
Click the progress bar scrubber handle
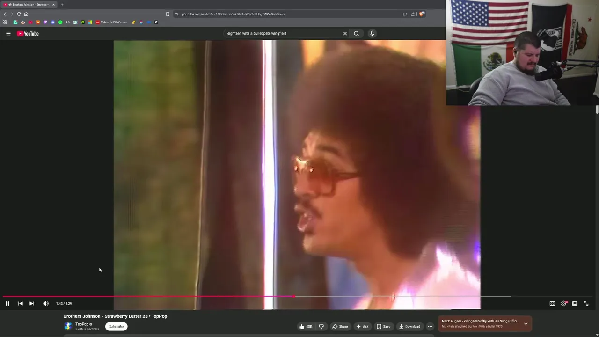coord(294,296)
